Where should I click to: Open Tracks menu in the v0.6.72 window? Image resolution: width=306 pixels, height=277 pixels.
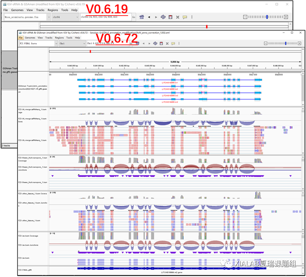[x=49, y=37]
